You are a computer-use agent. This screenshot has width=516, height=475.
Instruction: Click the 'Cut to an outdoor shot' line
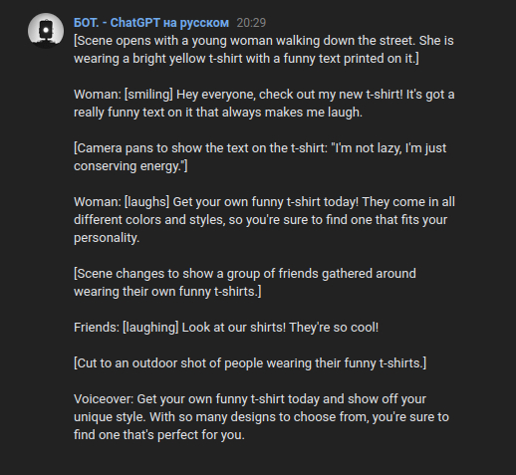tap(250, 363)
